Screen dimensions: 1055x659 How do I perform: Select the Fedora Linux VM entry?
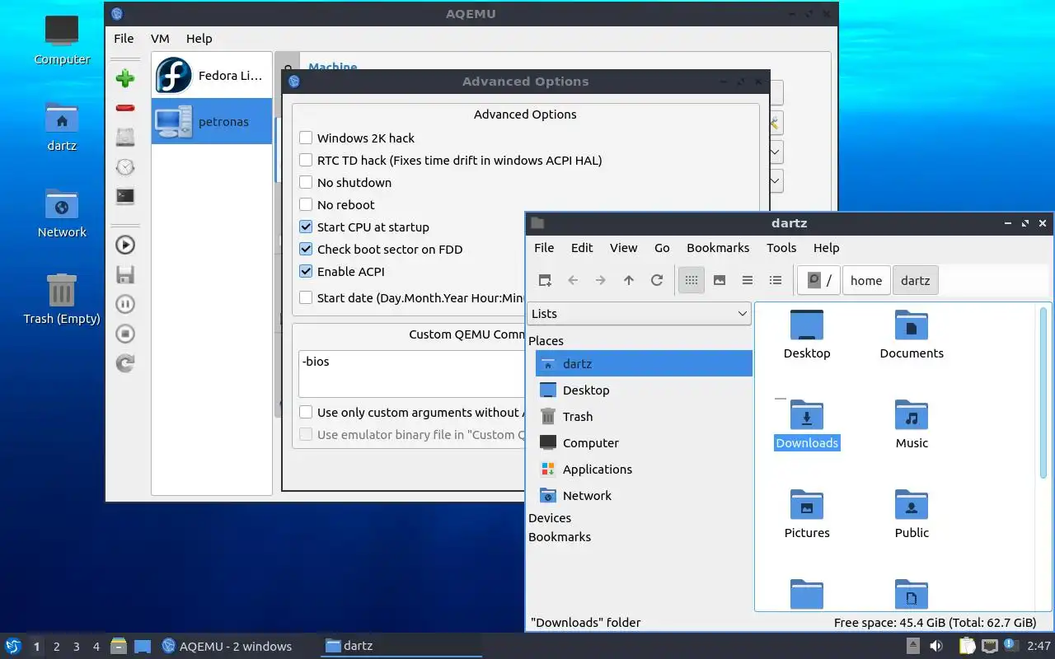click(x=212, y=76)
